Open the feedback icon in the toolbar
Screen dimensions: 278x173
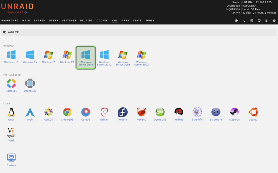tap(251, 20)
